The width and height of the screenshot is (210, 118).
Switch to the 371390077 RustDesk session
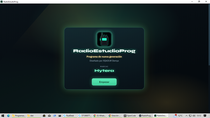coord(85,116)
